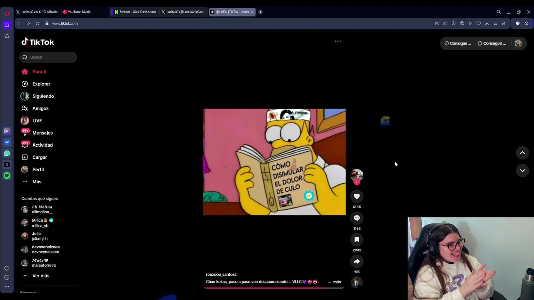The image size is (534, 300).
Task: Open the extensions cube icon
Action: [526, 23]
